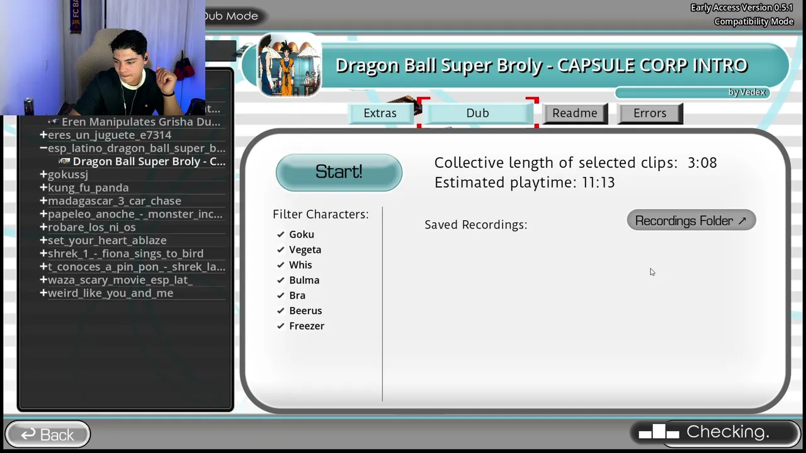This screenshot has height=453, width=806.
Task: Expand the weird_like_you_and_me folder
Action: (43, 293)
